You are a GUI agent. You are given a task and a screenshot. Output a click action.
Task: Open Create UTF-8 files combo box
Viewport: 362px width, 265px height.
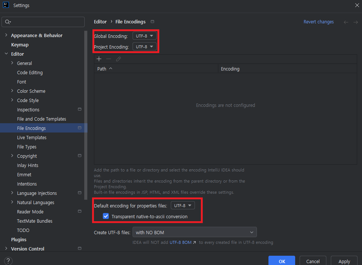tap(195, 232)
